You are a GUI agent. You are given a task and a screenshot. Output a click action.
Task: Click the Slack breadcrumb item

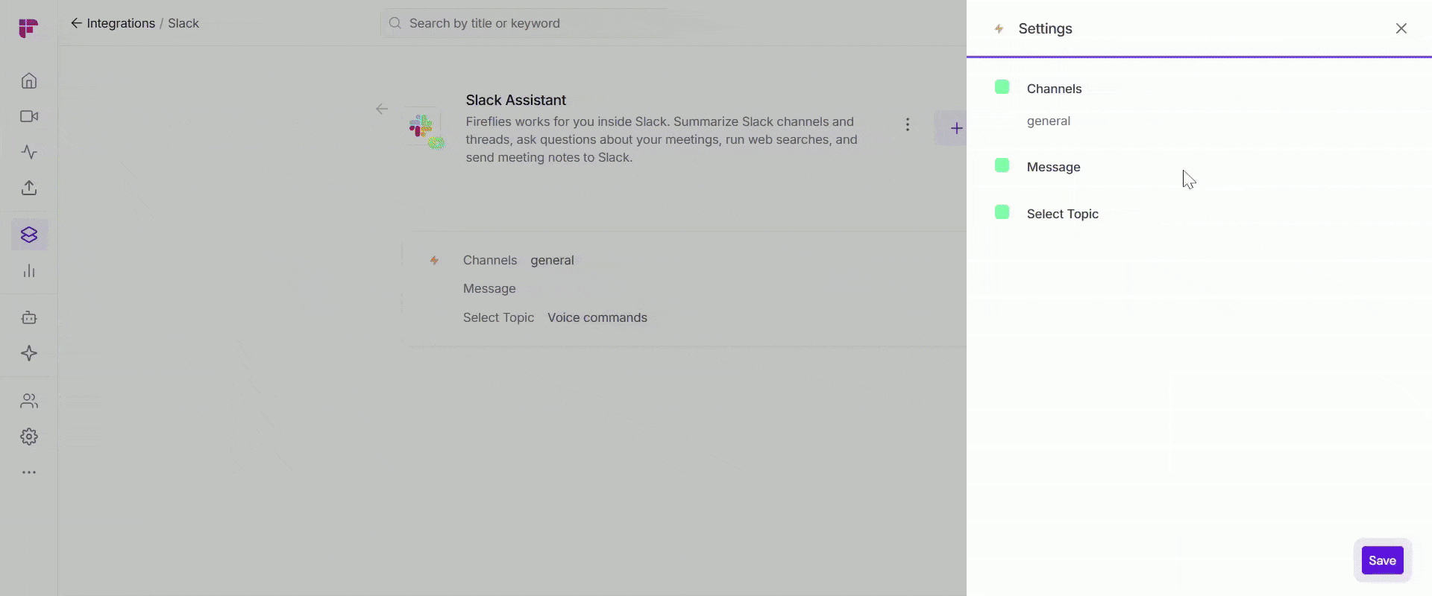coord(183,23)
